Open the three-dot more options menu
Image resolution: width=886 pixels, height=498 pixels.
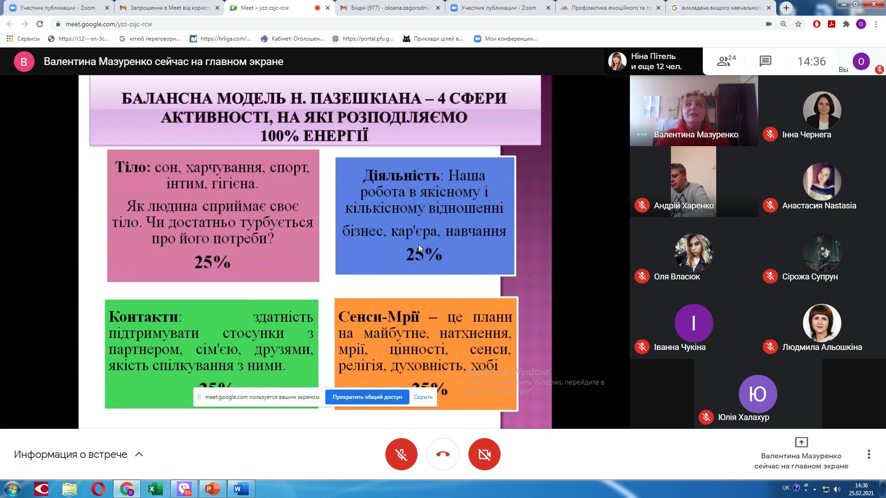868,454
